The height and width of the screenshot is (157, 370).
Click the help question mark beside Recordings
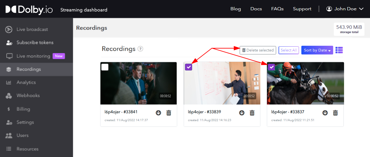point(140,49)
